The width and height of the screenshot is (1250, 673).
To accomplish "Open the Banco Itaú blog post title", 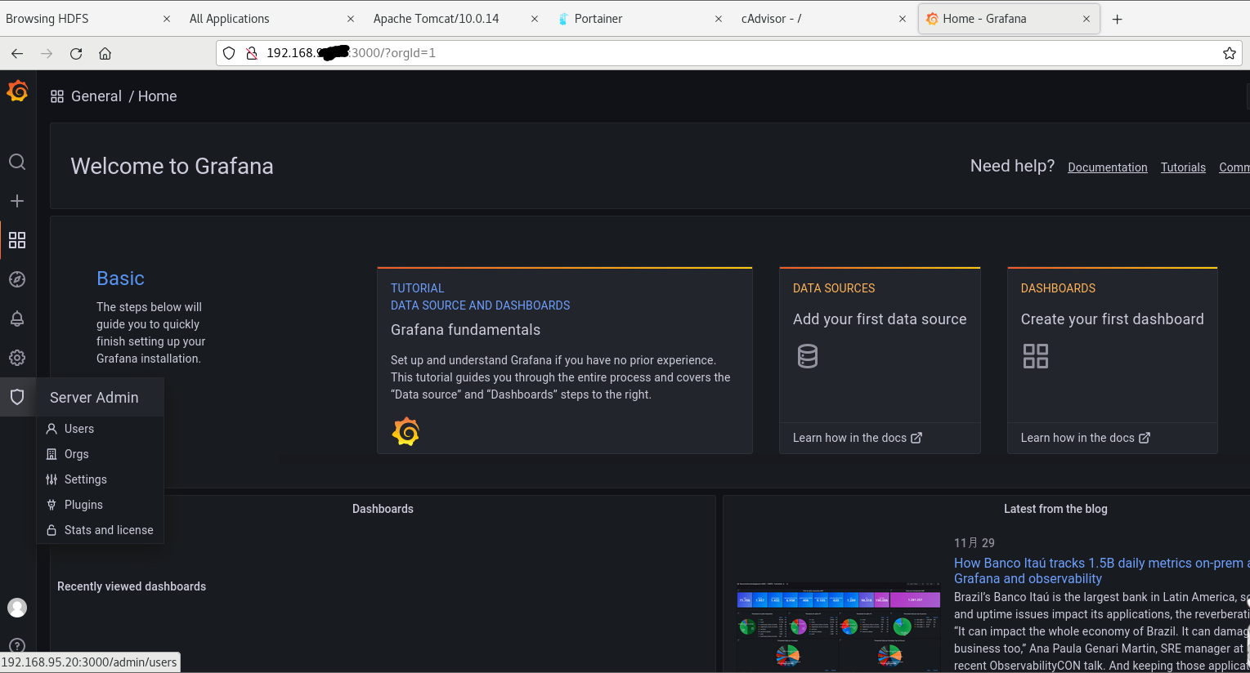I will [1101, 570].
